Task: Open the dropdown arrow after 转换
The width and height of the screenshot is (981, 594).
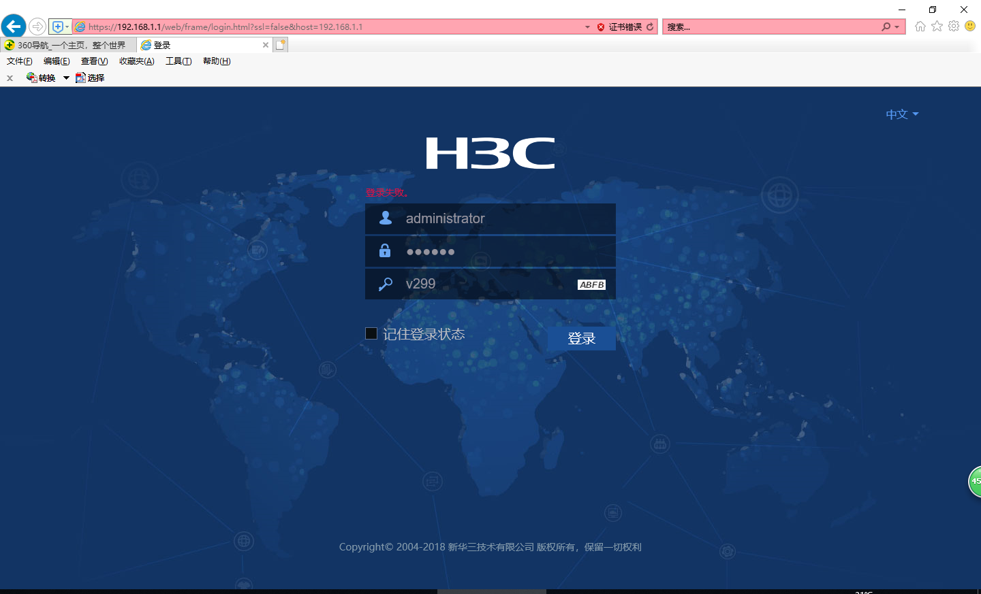Action: [66, 78]
